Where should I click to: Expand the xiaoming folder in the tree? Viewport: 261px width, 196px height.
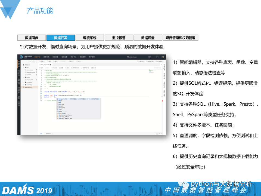[24, 85]
